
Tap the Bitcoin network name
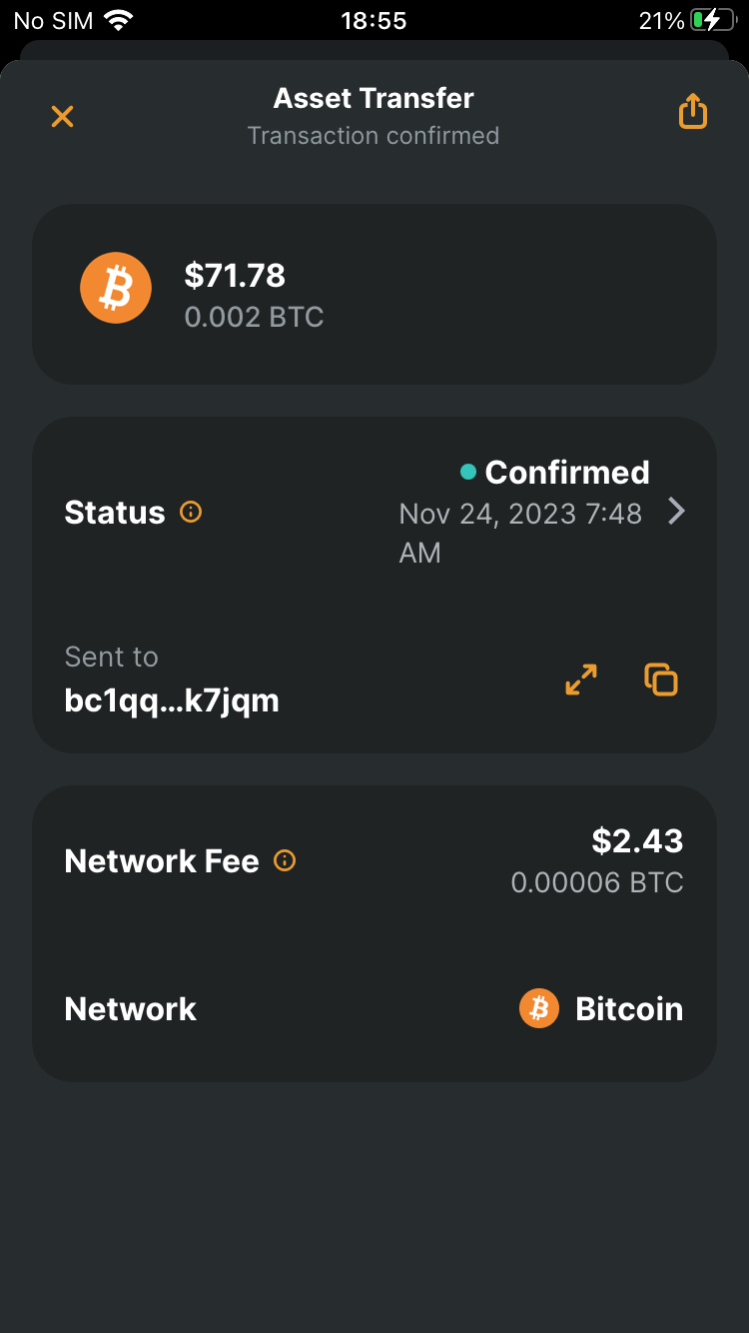pyautogui.click(x=629, y=1009)
